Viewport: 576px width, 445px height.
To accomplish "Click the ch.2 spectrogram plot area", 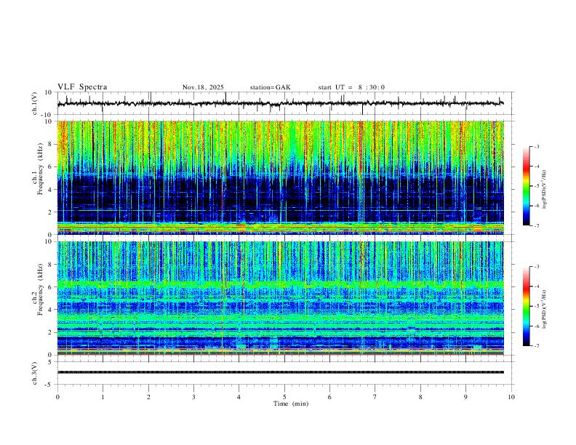I will 281,298.
